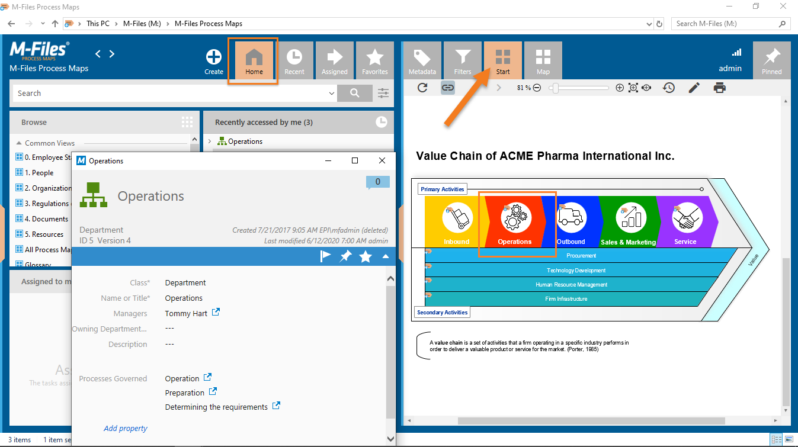This screenshot has height=447, width=798.
Task: Collapse the Common Views group
Action: (x=19, y=143)
